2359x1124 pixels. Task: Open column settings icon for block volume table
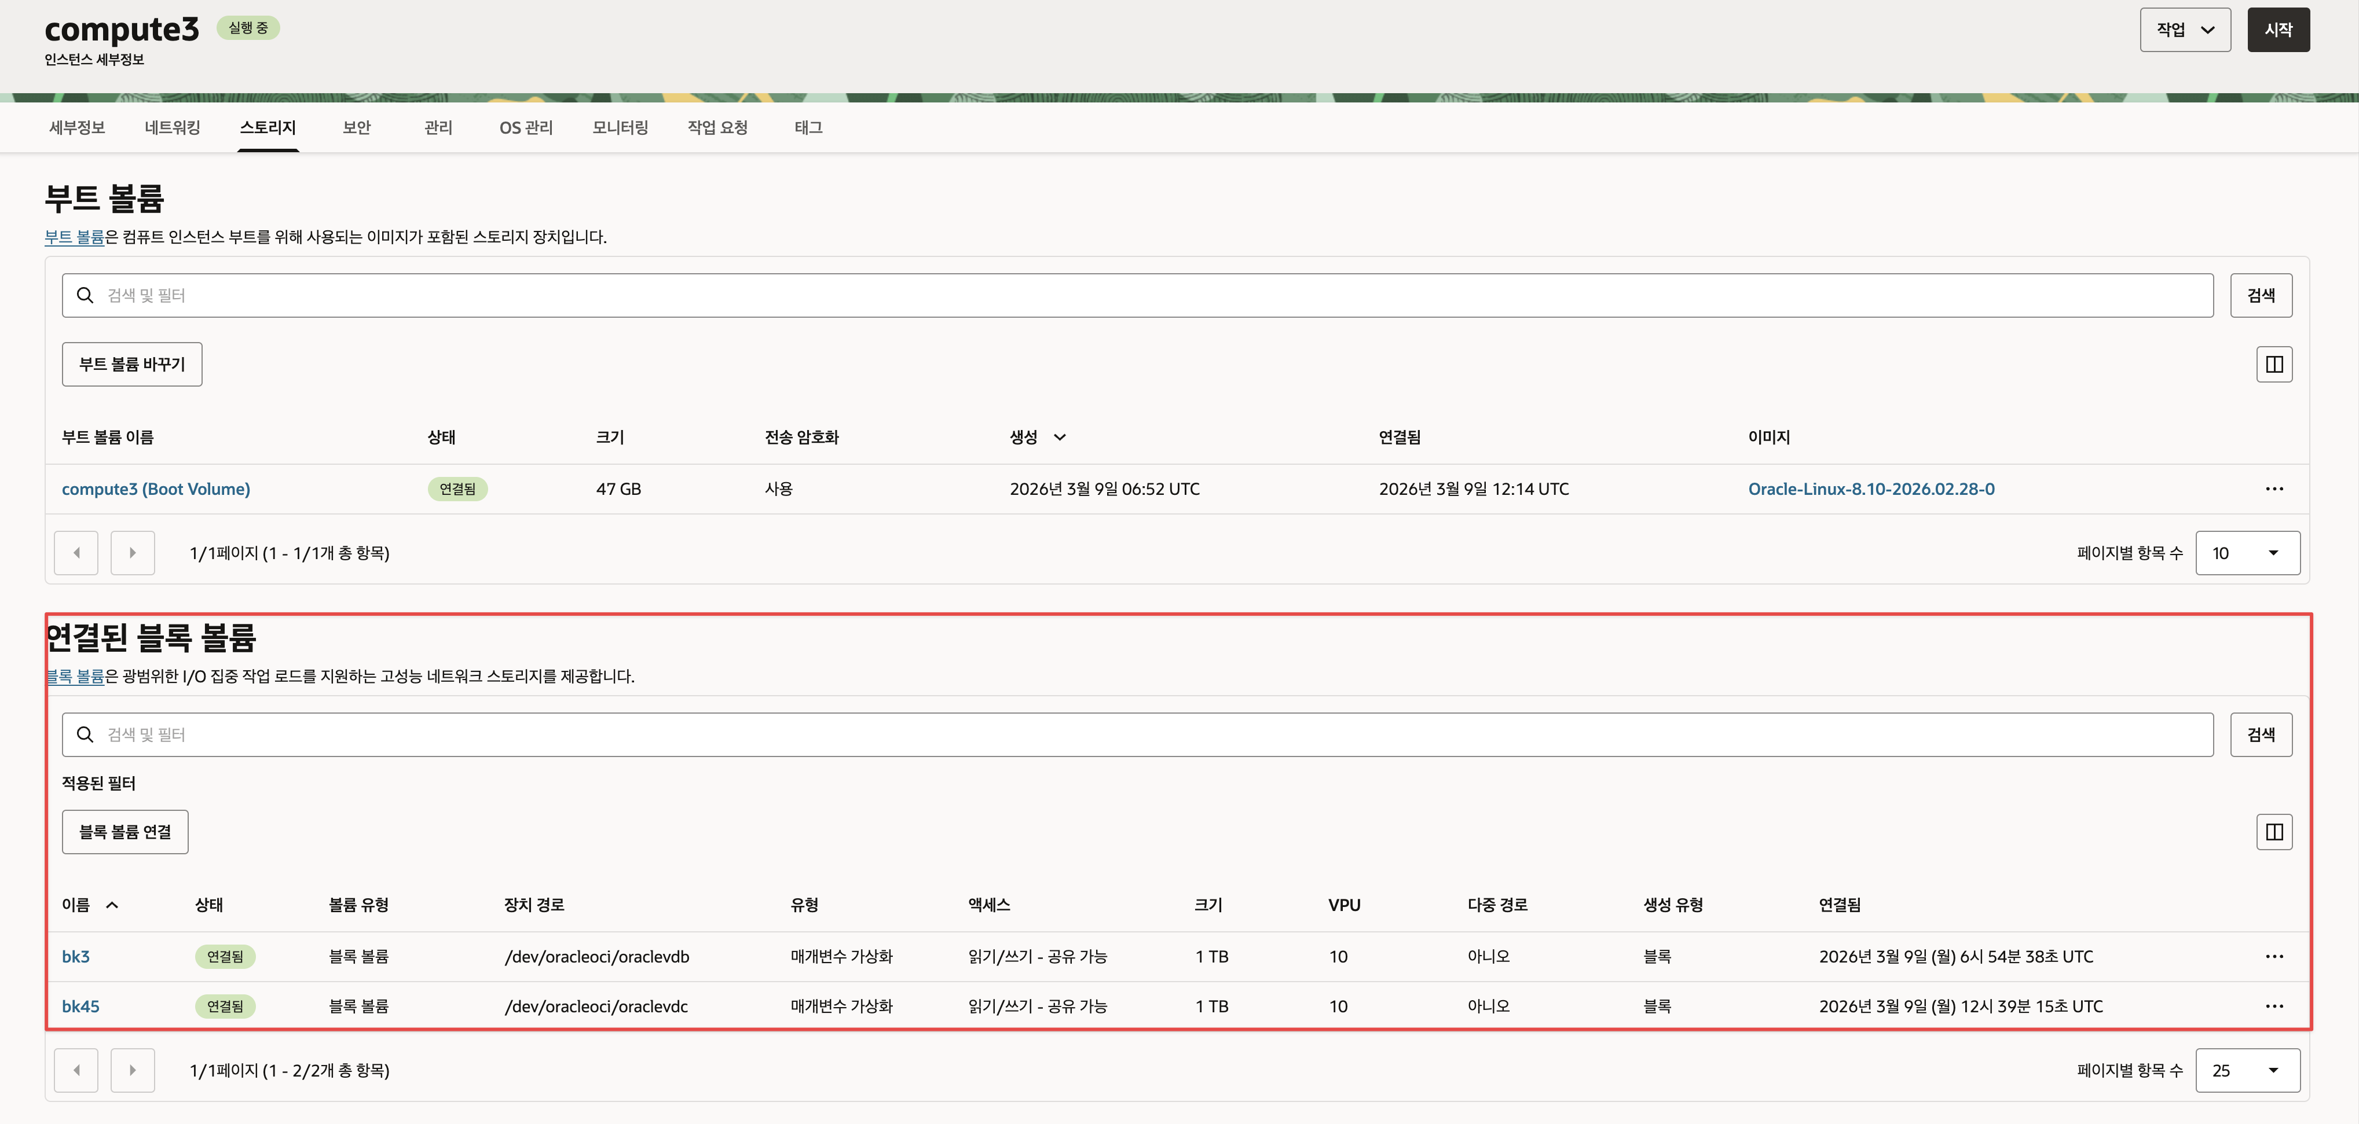(x=2273, y=832)
